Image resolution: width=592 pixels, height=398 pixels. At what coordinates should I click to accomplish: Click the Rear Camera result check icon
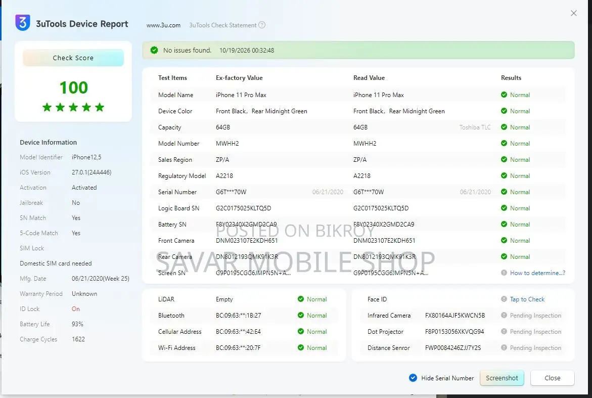pos(504,257)
